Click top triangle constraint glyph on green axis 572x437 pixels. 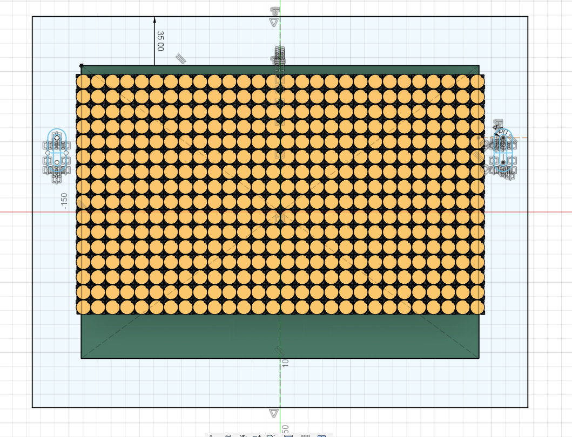pyautogui.click(x=274, y=23)
